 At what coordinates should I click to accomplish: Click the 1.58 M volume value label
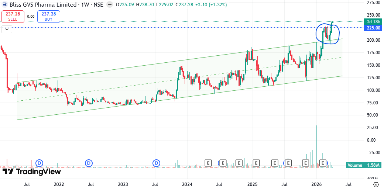coord(373,165)
